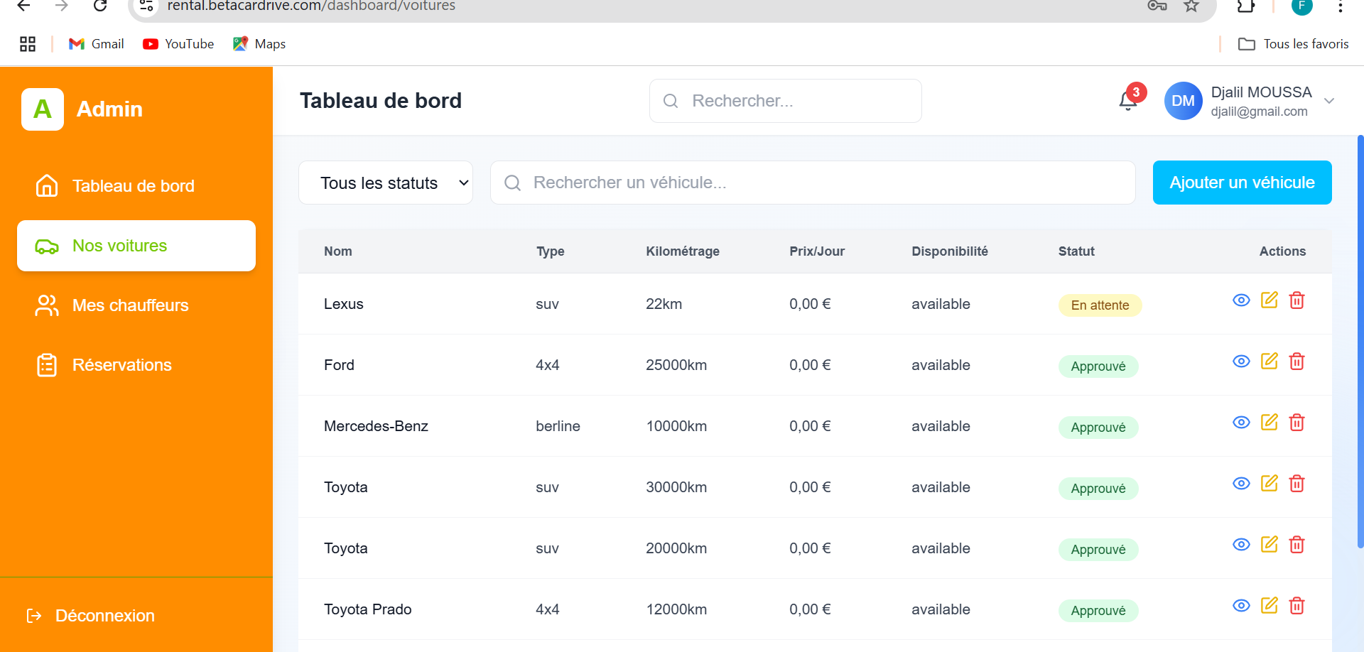Screen dimensions: 1364x652
Task: Edit the Mercedes-Benz vehicle
Action: [x=1269, y=422]
